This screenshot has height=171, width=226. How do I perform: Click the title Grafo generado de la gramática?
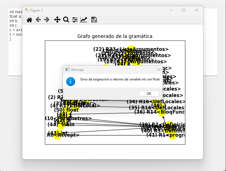tap(115, 36)
